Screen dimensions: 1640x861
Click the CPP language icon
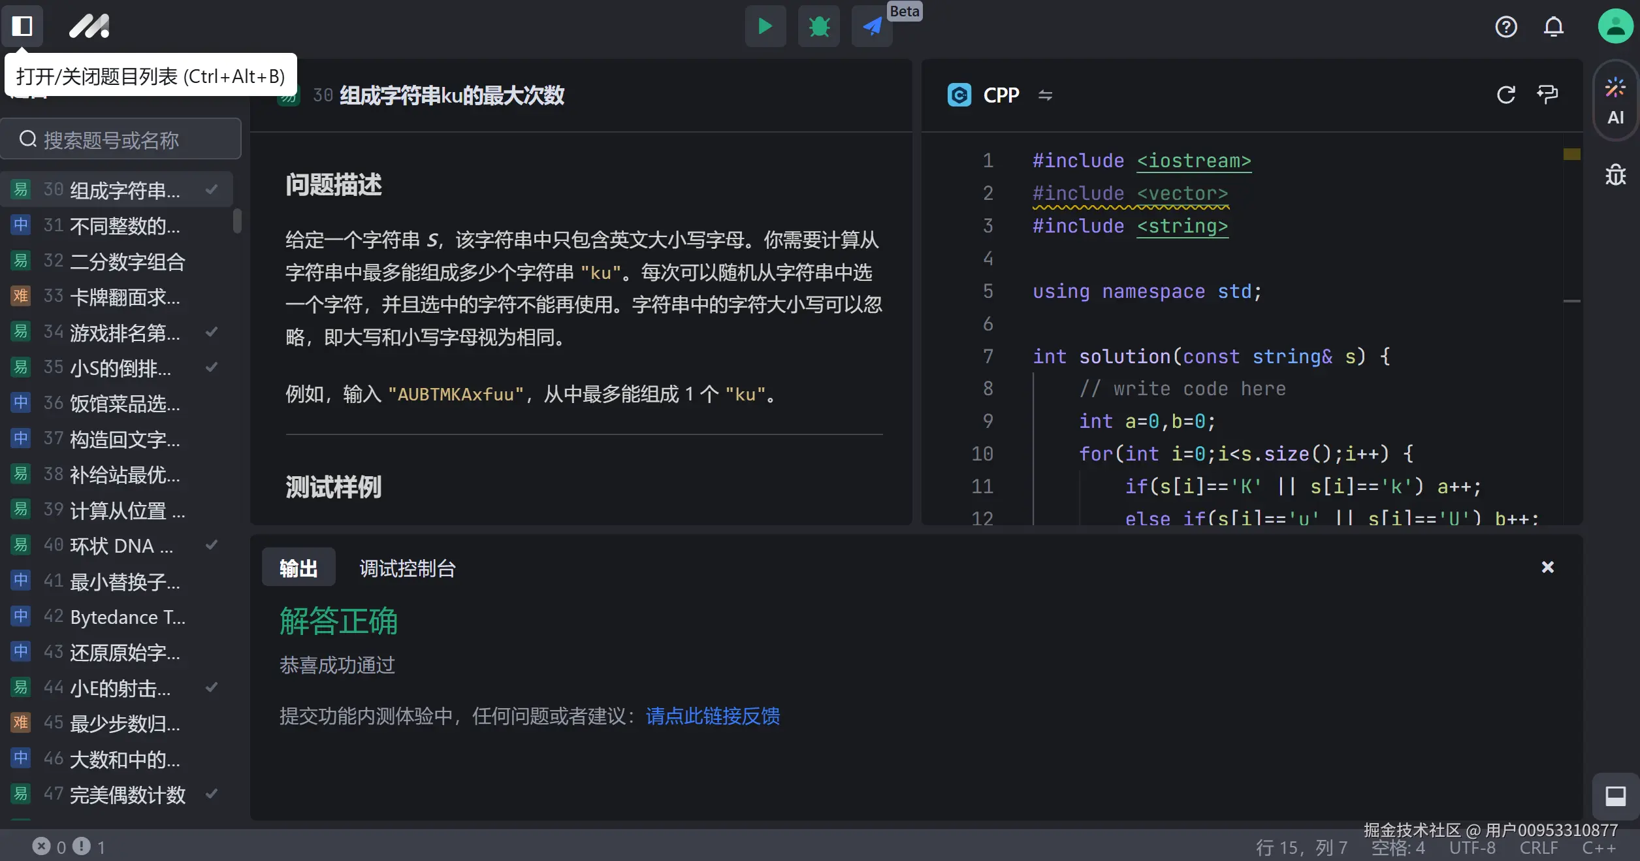[959, 95]
